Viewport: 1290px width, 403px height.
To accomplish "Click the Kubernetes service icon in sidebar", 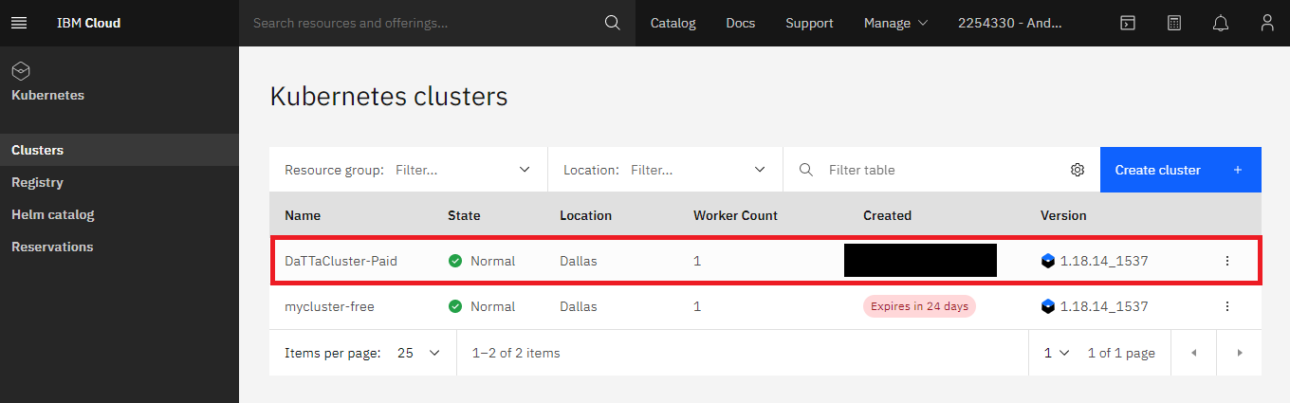I will (x=21, y=70).
